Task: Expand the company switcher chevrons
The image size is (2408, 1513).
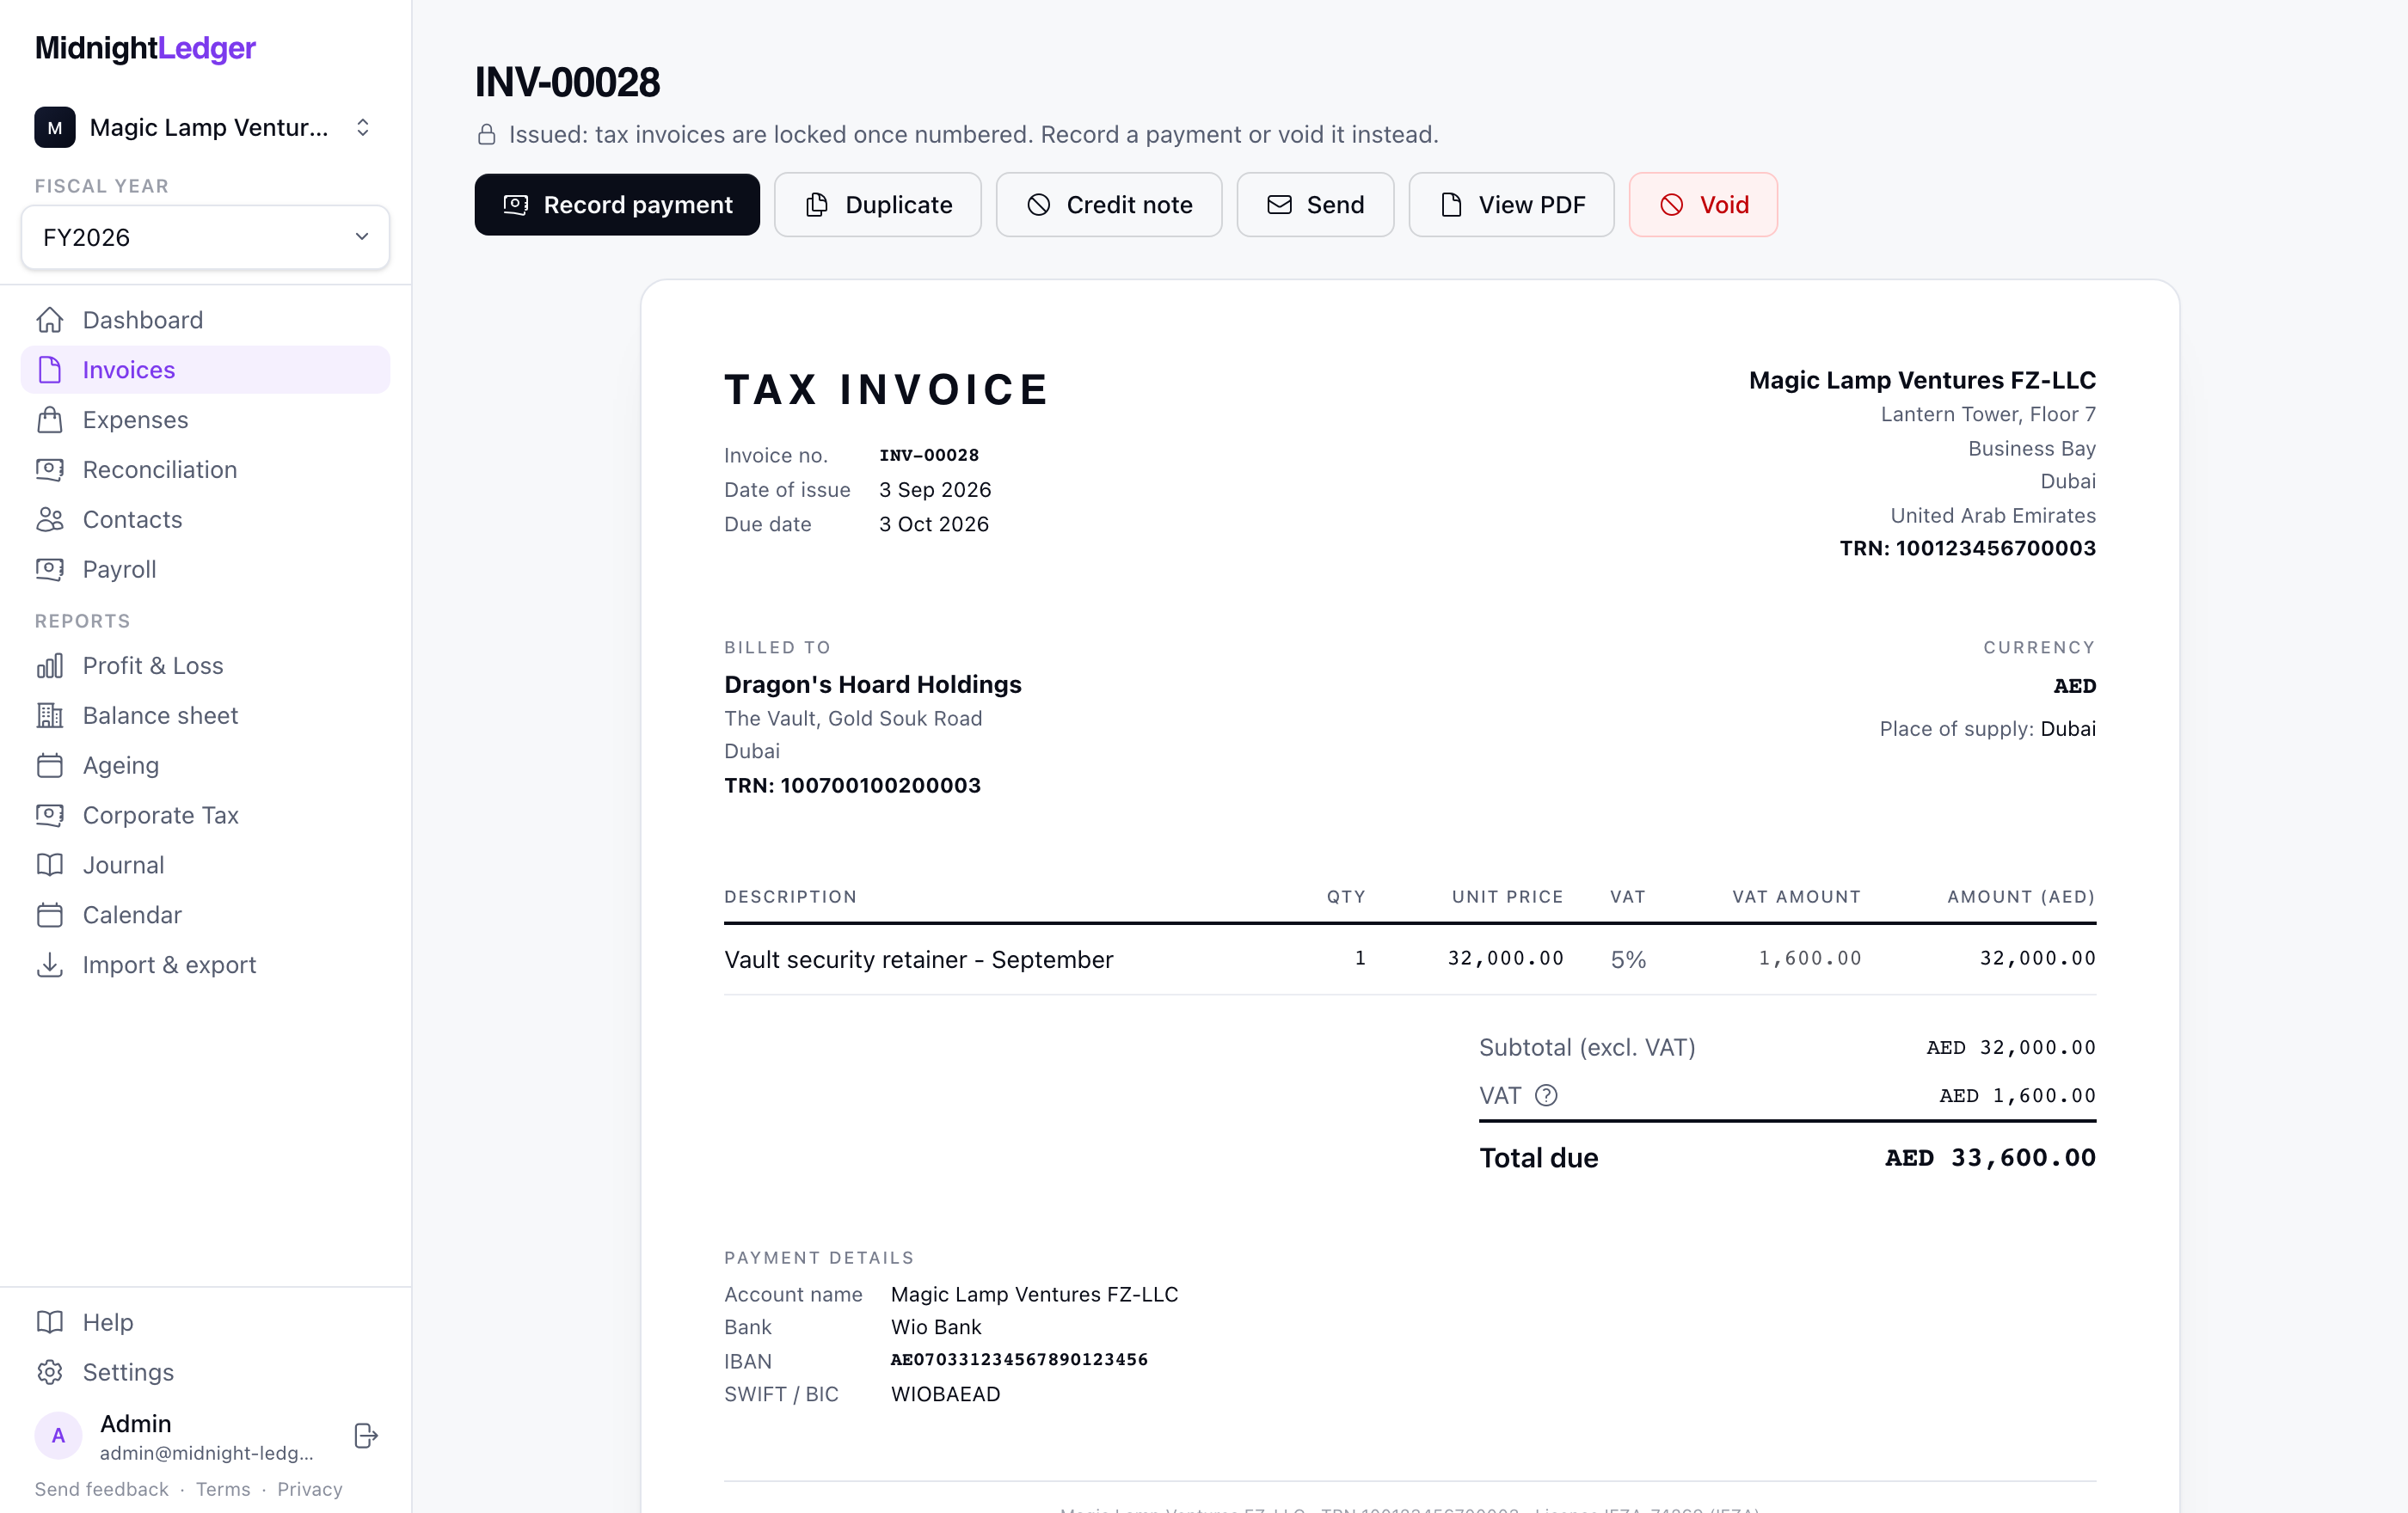Action: 363,127
